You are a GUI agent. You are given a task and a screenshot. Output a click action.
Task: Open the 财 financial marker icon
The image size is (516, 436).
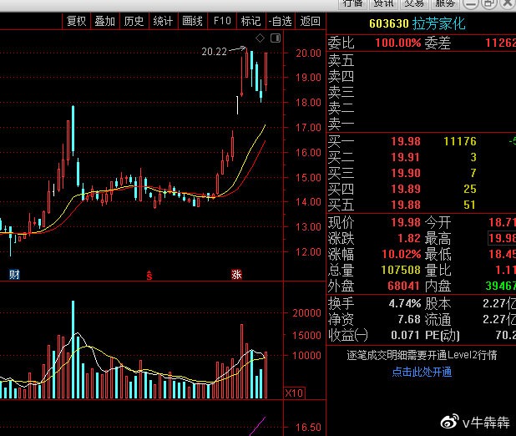point(14,274)
